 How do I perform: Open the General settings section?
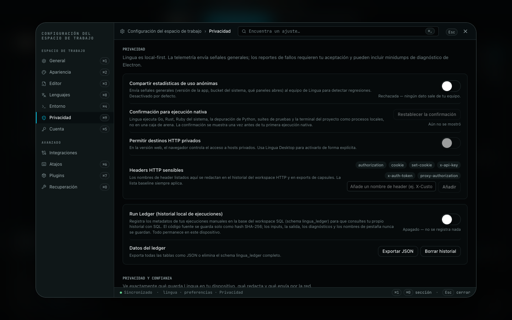click(75, 61)
